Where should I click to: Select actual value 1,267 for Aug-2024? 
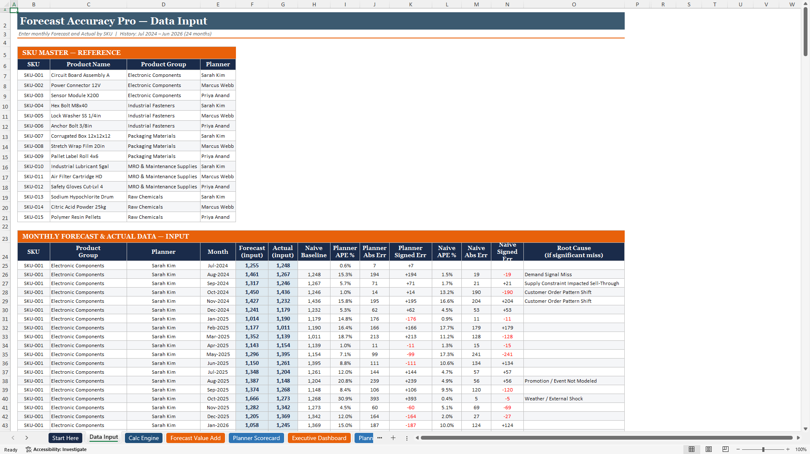(x=283, y=275)
